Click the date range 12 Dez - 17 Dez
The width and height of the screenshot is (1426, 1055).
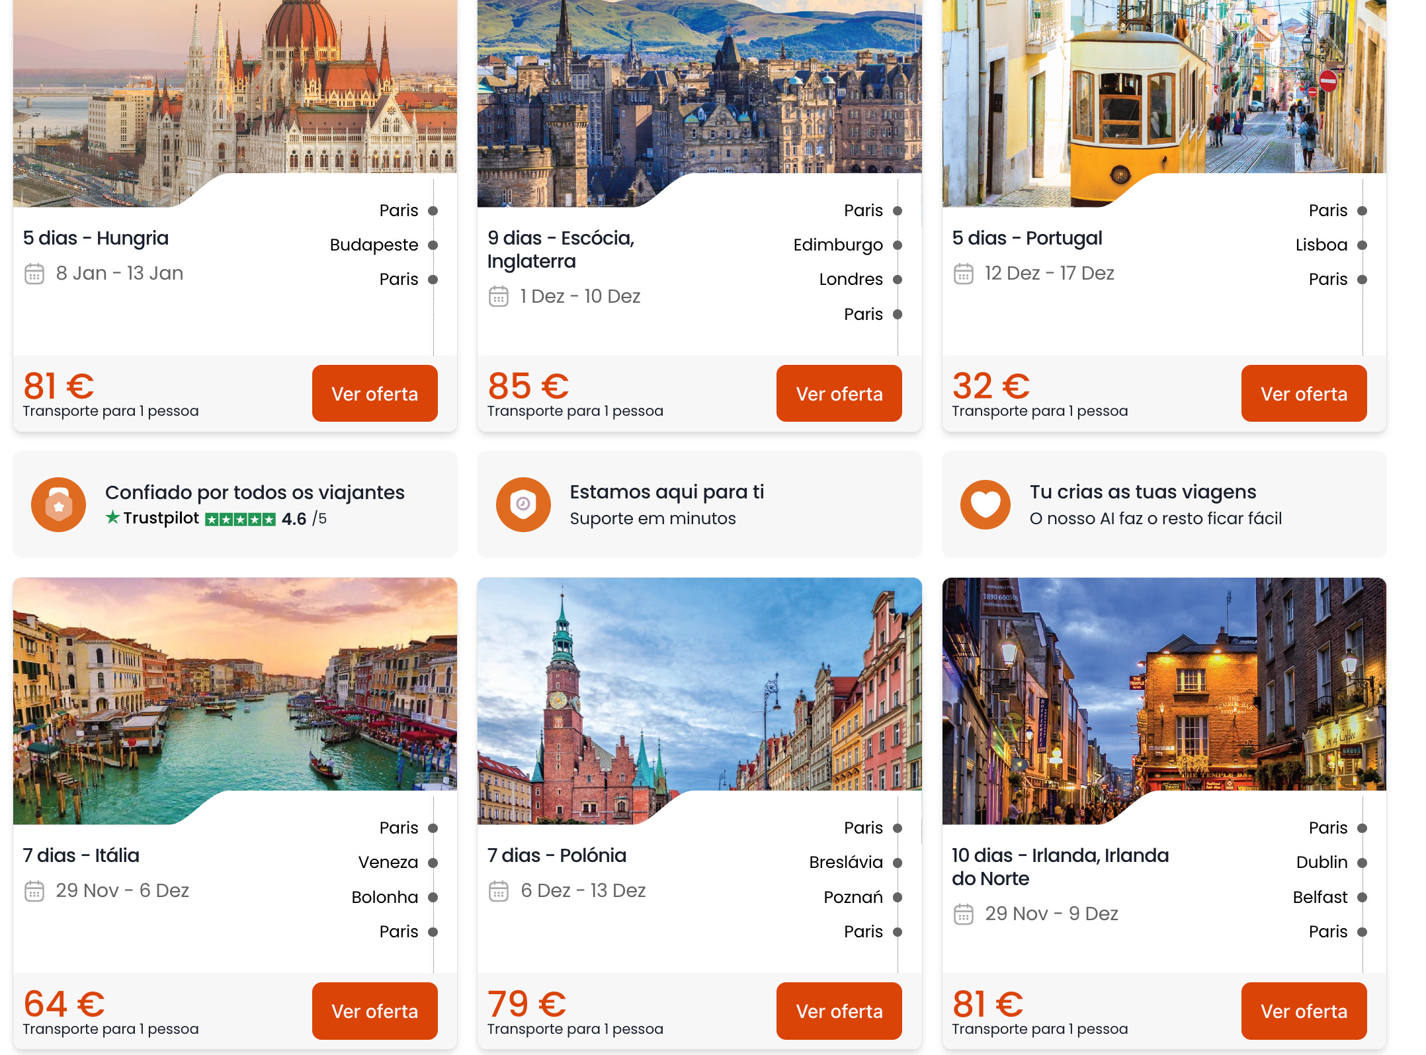coord(1050,274)
